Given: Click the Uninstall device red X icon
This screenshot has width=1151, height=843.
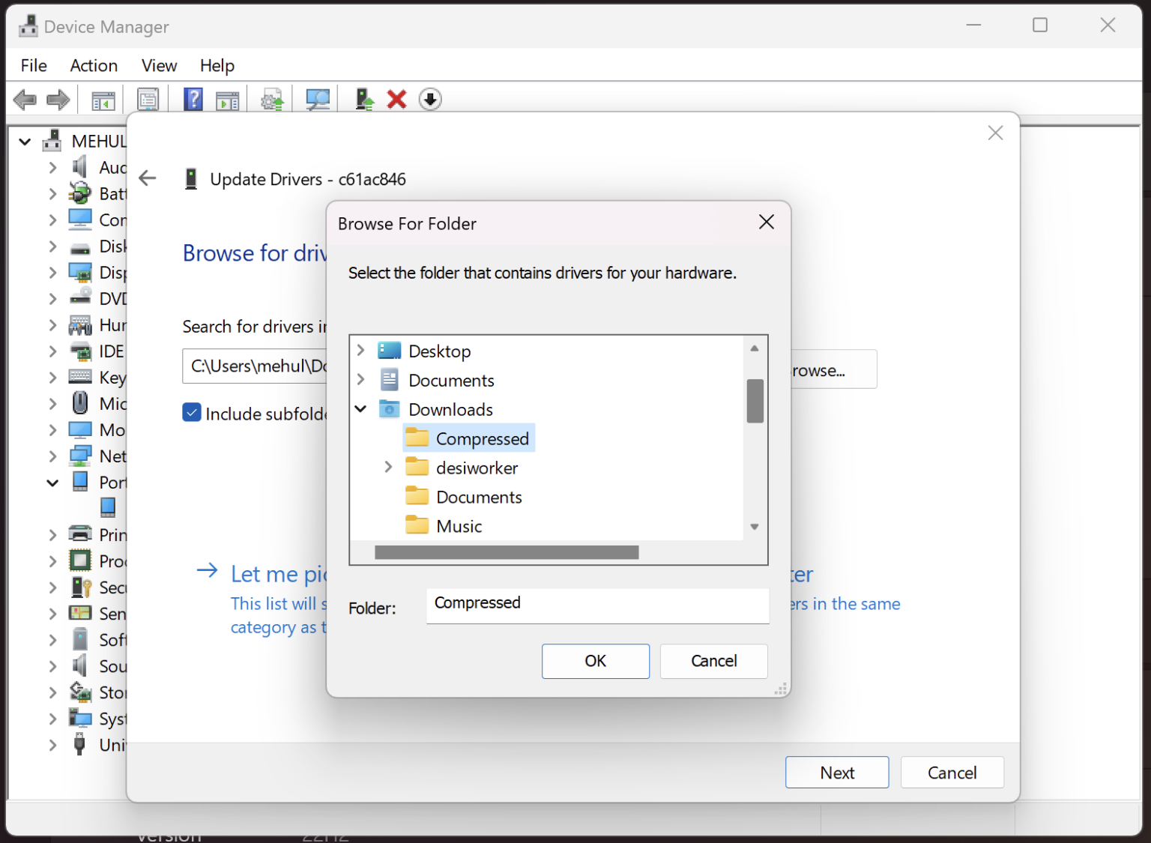Looking at the screenshot, I should (x=396, y=98).
